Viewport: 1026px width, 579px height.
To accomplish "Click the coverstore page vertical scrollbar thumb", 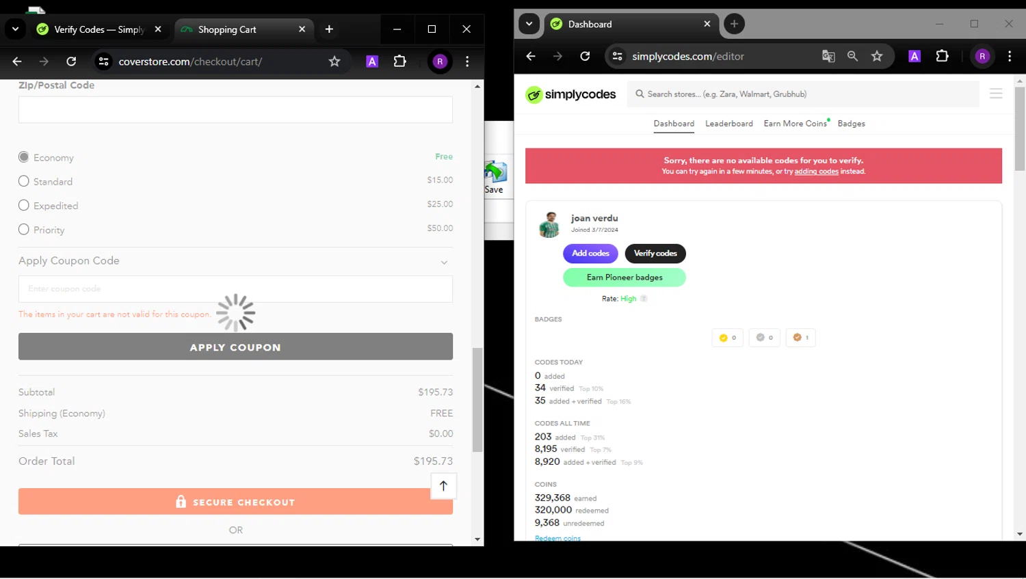I will click(x=477, y=400).
